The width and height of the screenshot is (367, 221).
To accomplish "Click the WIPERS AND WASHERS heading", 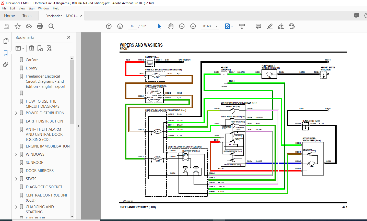I will click(141, 45).
